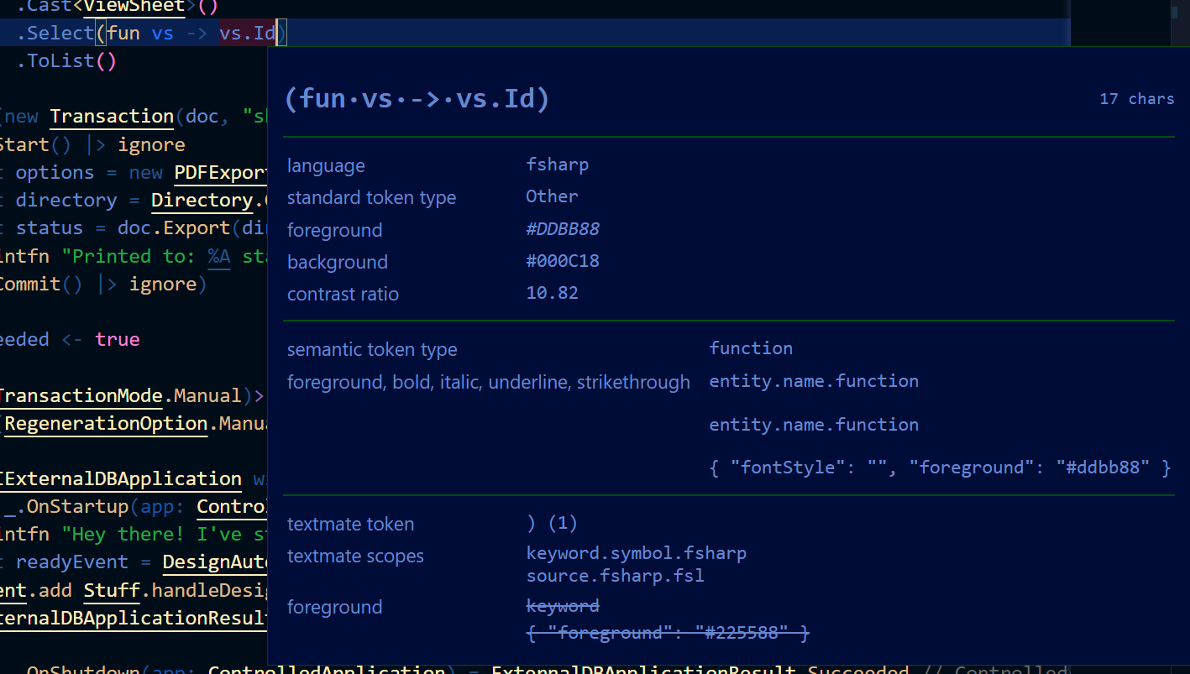Click the "source.fsharp.fsl" scope
This screenshot has height=674, width=1190.
tap(615, 576)
